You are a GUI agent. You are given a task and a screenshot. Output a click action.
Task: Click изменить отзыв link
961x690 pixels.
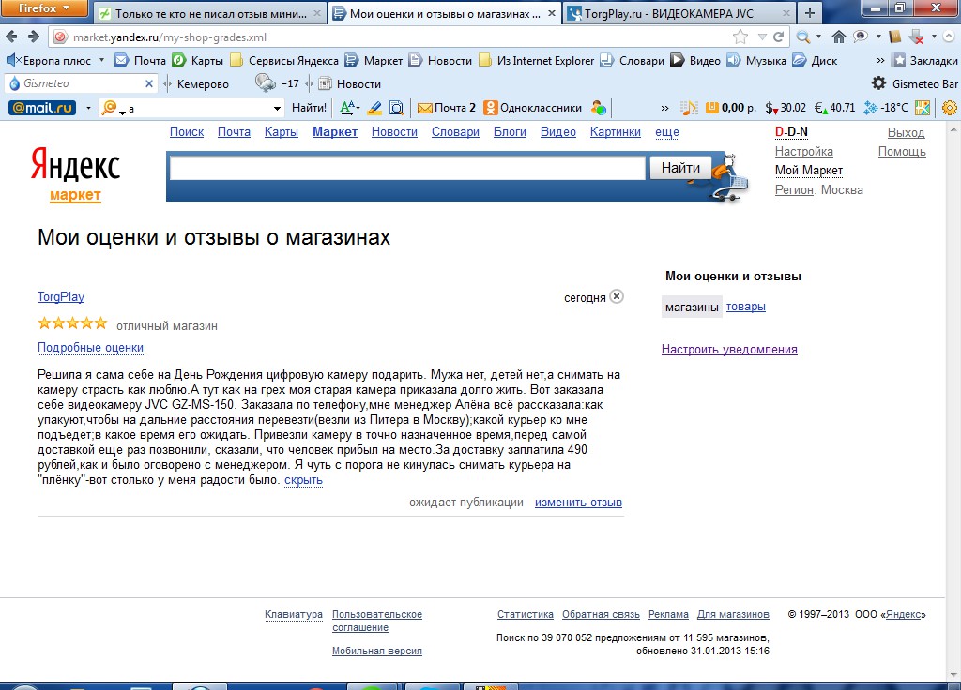578,502
